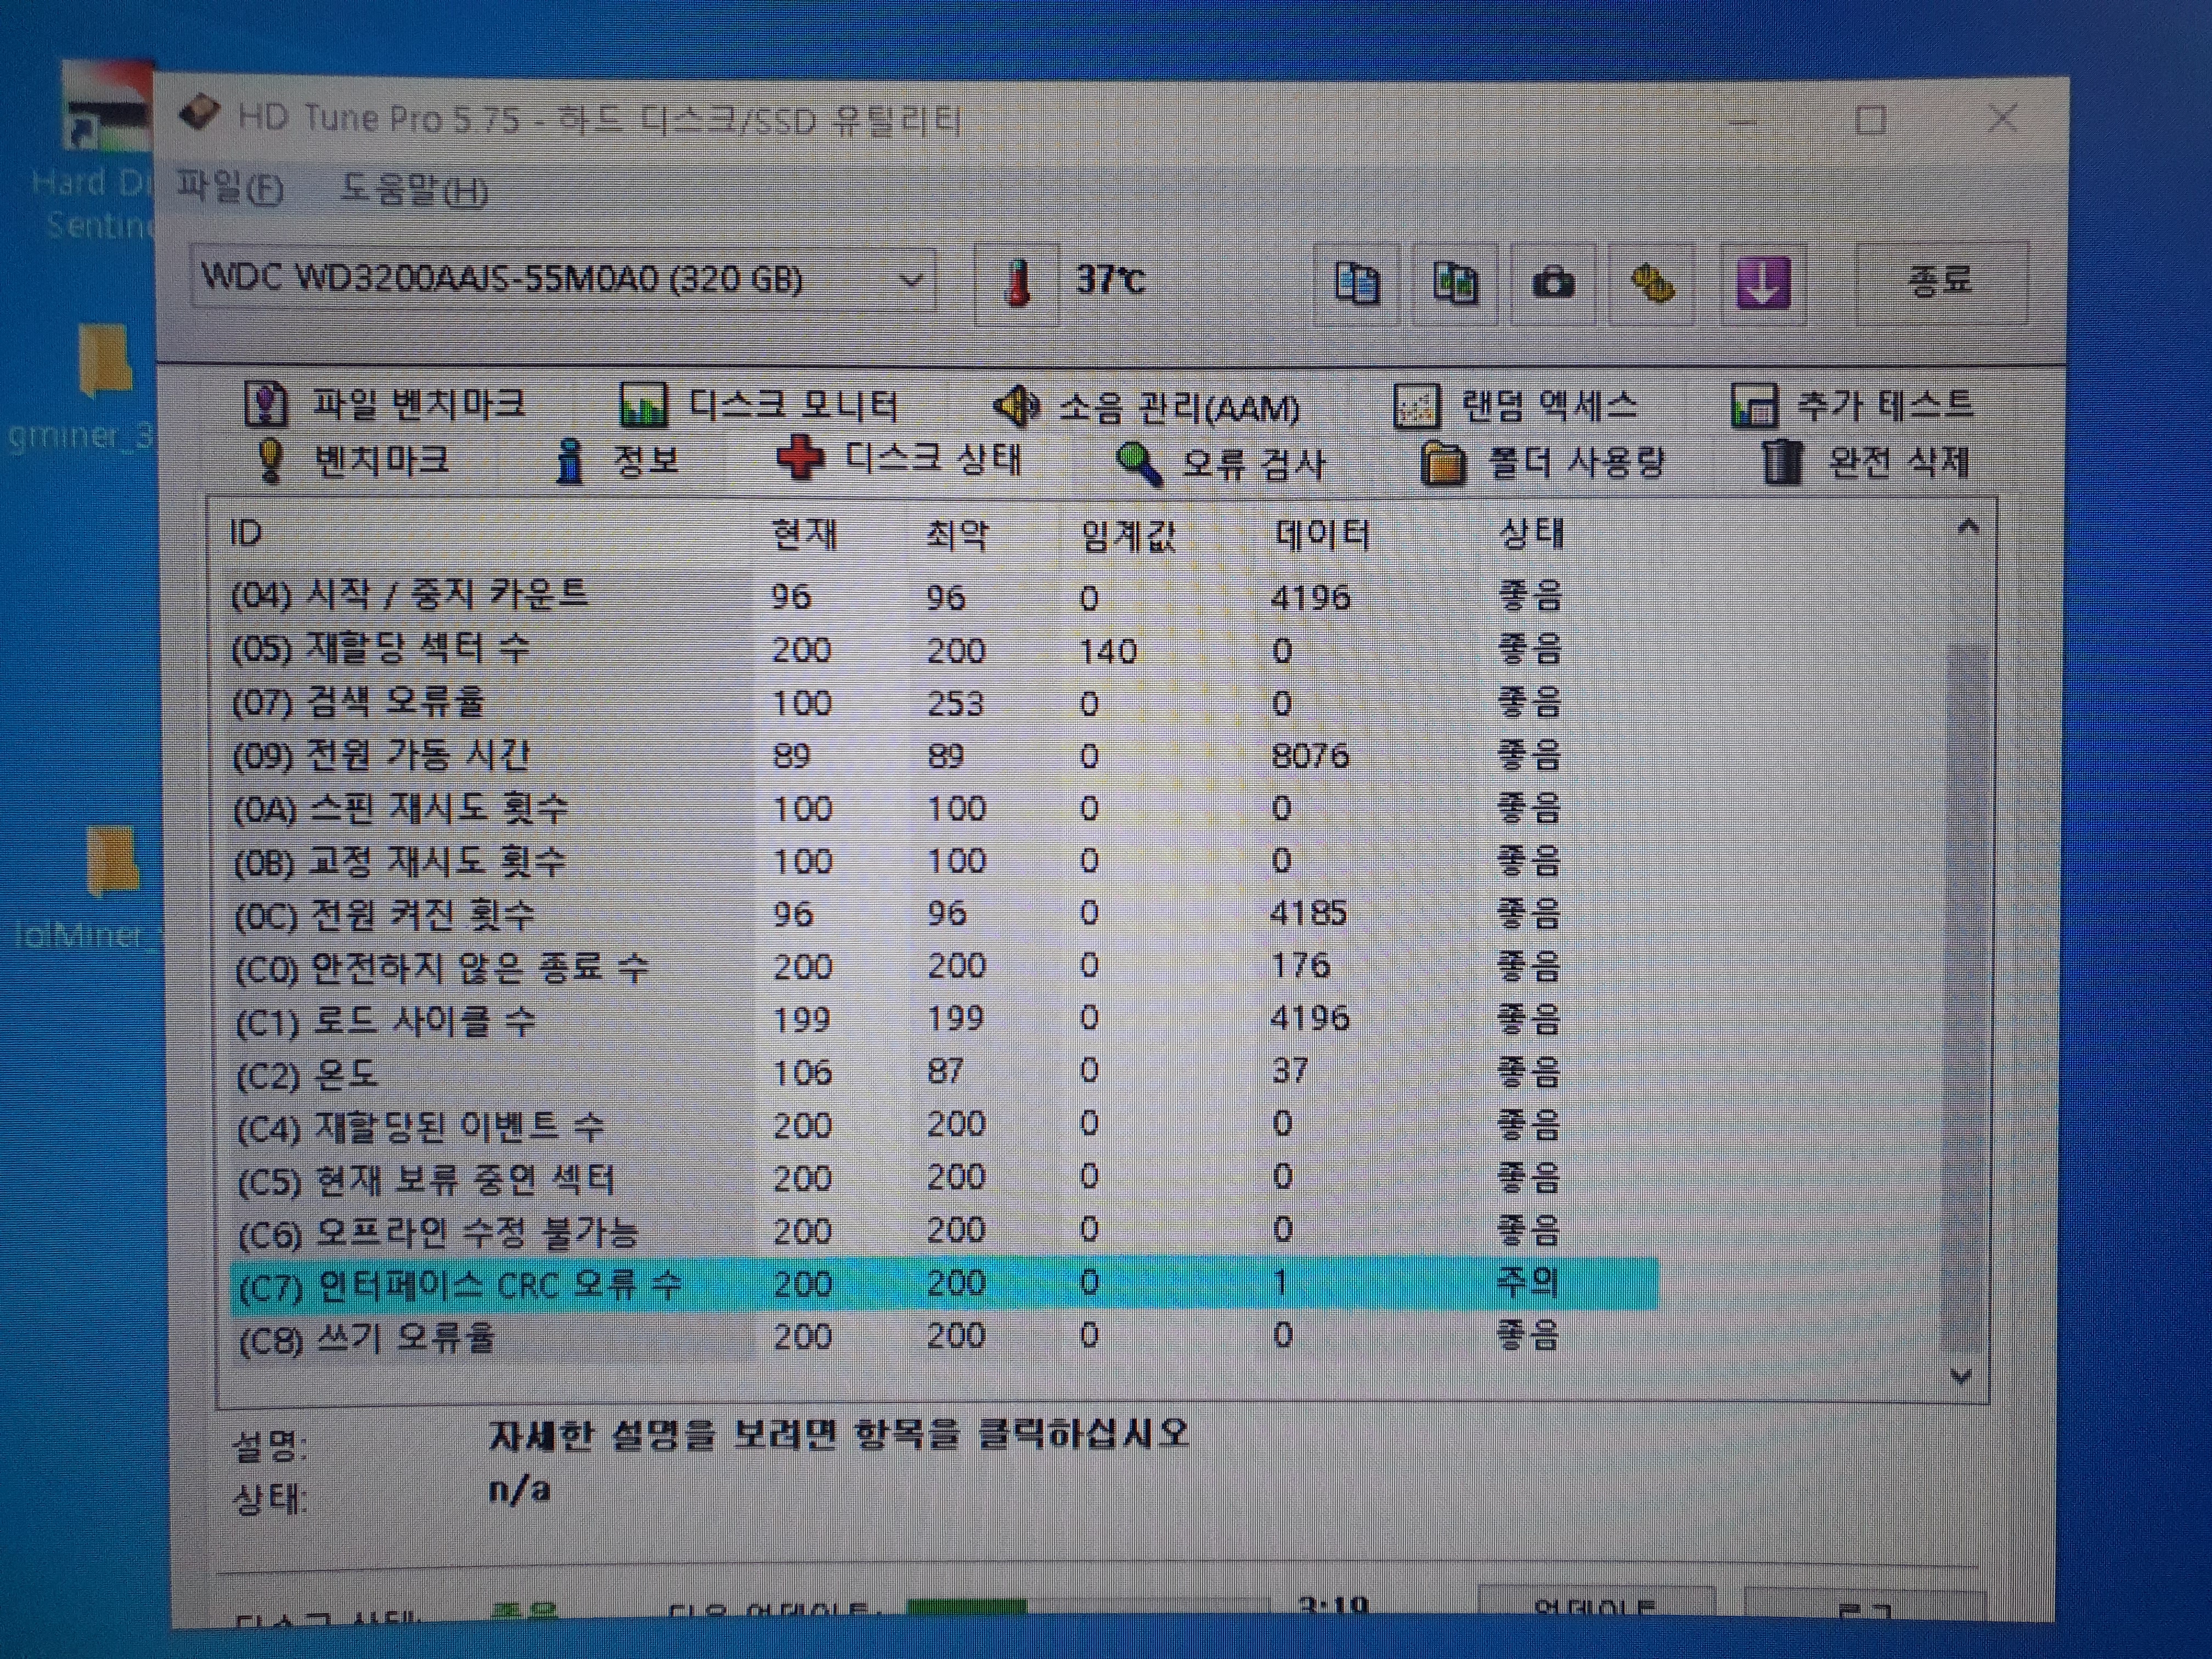Select the (07) 검색 오류율 row
Viewport: 2212px width, 1659px height.
point(943,702)
